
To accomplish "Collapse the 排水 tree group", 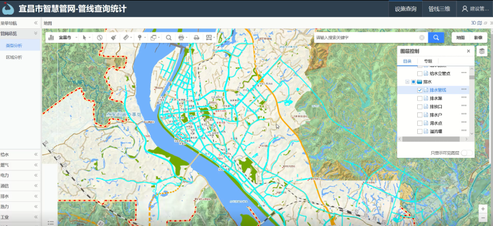I will pos(407,82).
